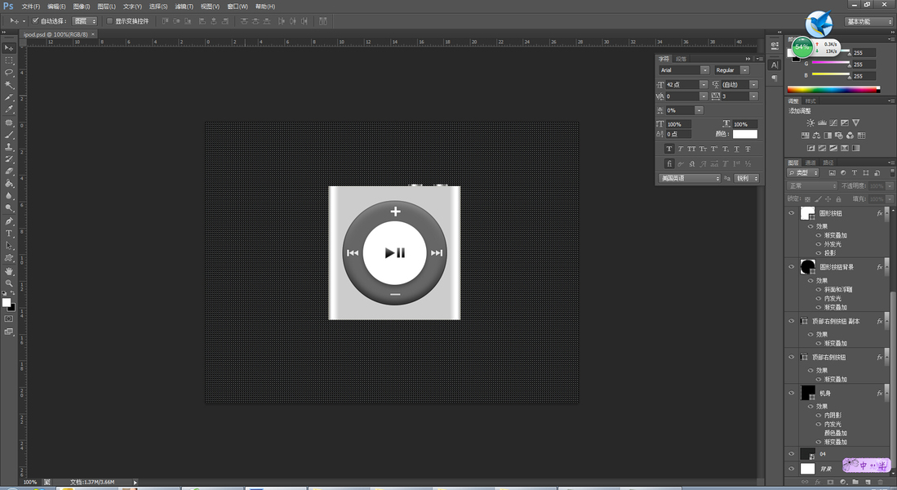Add a Curves adjustment
This screenshot has width=897, height=490.
tap(833, 123)
